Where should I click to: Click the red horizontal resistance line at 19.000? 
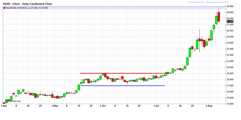(x=122, y=73)
